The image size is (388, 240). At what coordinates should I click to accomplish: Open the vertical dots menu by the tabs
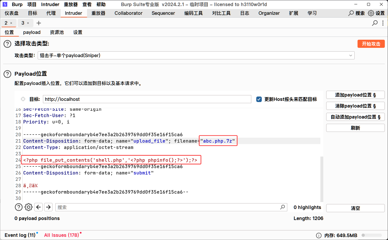click(x=383, y=23)
